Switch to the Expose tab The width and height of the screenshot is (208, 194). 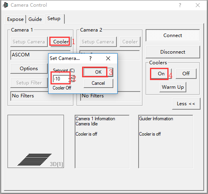tap(15, 19)
